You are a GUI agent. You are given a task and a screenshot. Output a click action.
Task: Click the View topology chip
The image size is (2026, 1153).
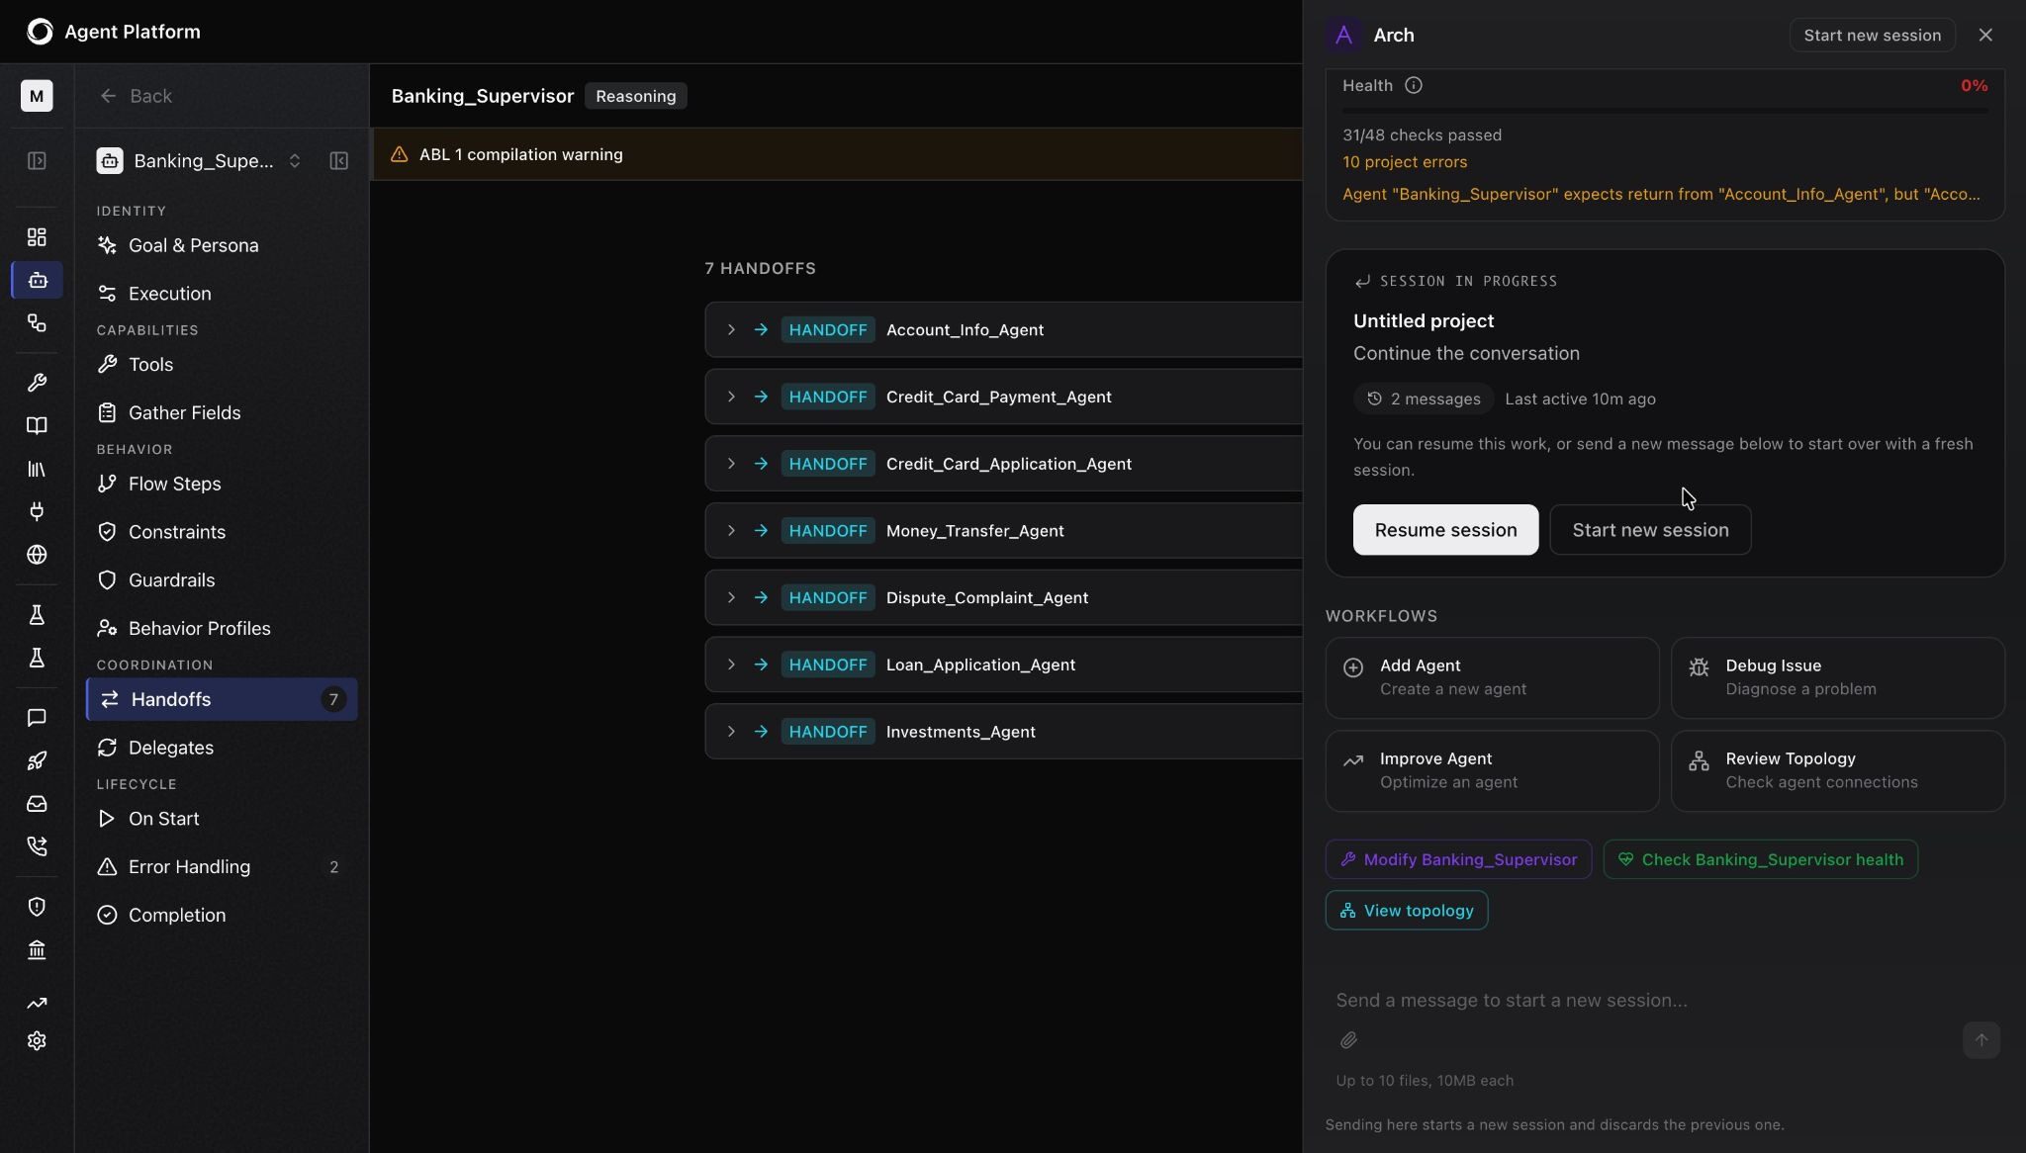point(1406,911)
